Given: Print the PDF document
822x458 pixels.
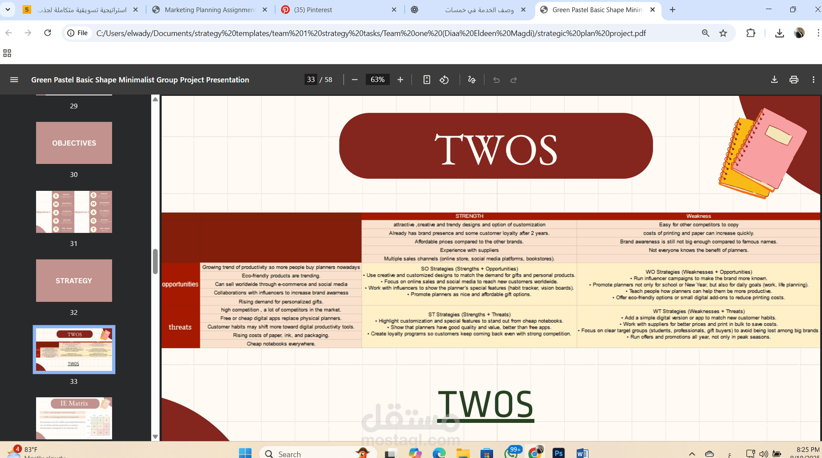Looking at the screenshot, I should point(794,80).
